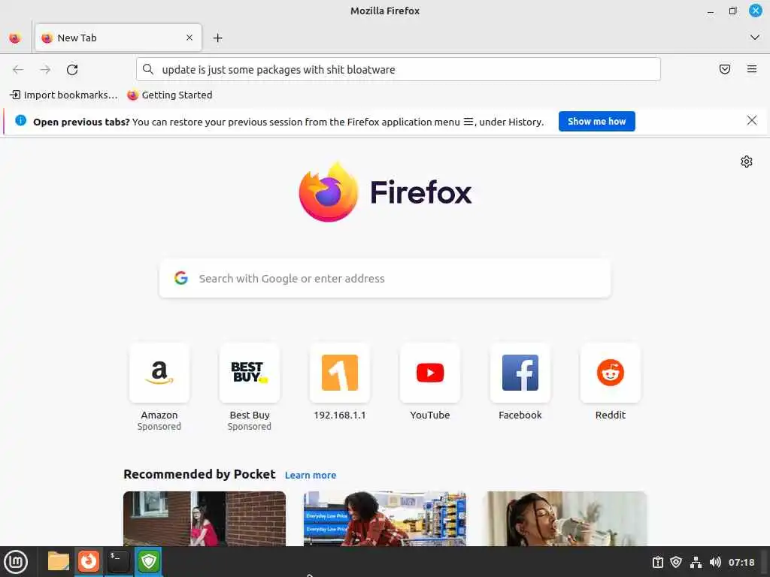Image resolution: width=770 pixels, height=577 pixels.
Task: Open the pinned Firefox View tab icon
Action: point(15,38)
